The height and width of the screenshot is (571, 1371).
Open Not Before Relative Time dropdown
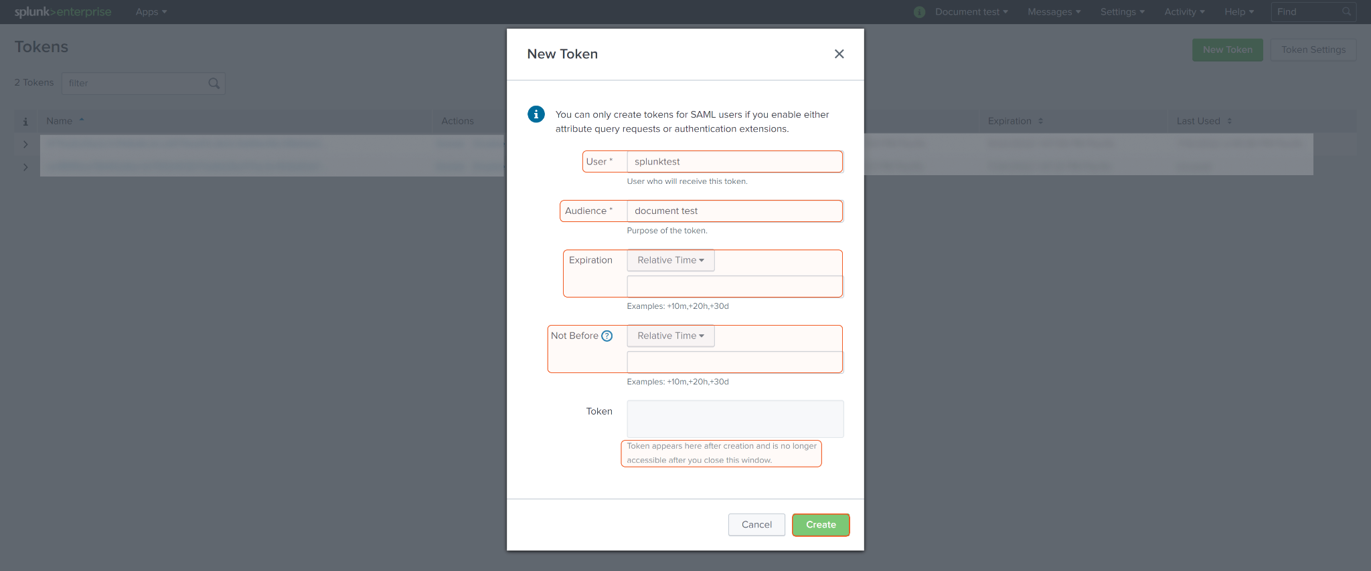click(x=671, y=336)
